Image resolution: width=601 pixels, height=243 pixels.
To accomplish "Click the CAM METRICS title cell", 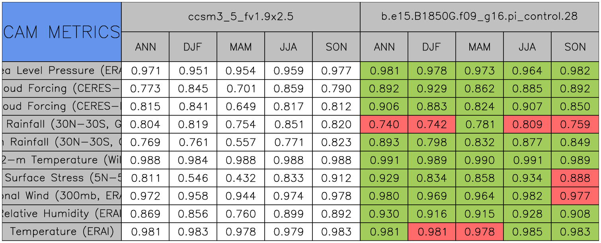I will [x=61, y=32].
